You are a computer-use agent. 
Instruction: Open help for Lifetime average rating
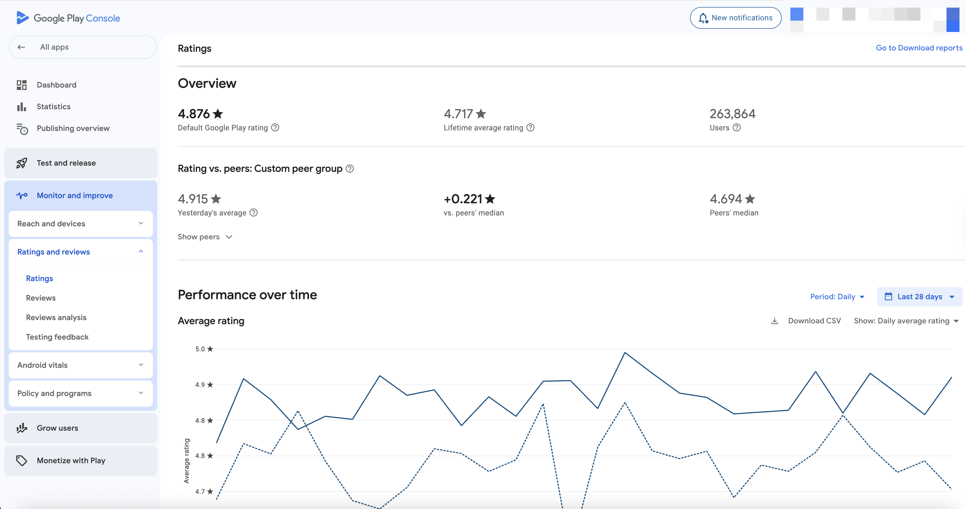530,128
